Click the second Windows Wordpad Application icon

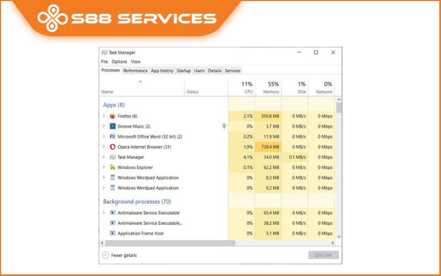coord(112,188)
